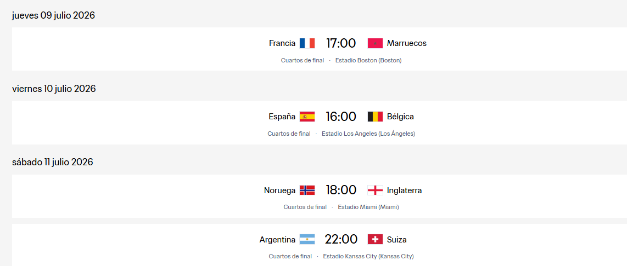
Task: Click the Norway flag icon
Action: 307,190
